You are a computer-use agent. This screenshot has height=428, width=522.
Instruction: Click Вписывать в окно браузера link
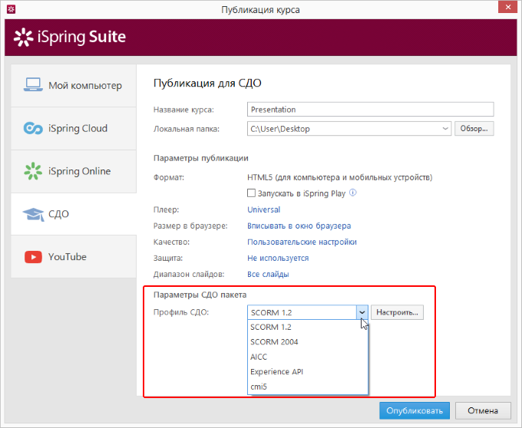(299, 226)
